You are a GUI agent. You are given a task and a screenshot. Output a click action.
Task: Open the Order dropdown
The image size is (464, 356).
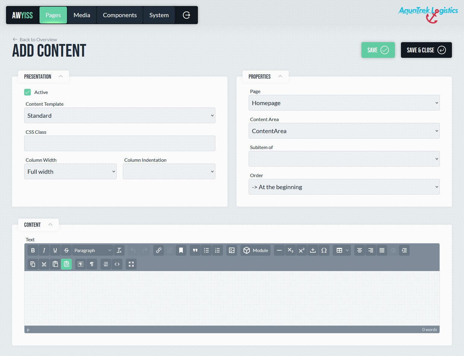344,187
